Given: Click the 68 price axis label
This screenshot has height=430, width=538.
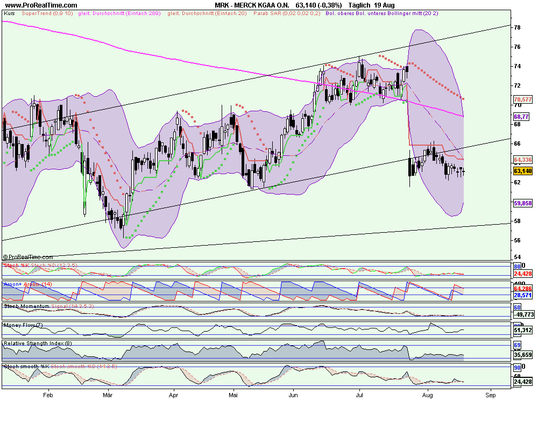Looking at the screenshot, I should tap(517, 124).
